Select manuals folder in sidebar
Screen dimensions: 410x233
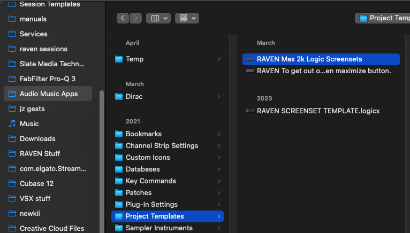point(48,19)
